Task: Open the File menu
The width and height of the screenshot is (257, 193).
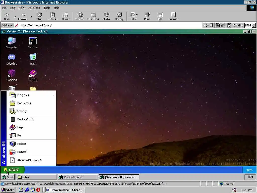Action: [4, 8]
